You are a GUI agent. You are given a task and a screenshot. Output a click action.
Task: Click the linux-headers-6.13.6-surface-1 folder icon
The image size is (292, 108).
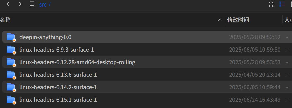point(11,75)
